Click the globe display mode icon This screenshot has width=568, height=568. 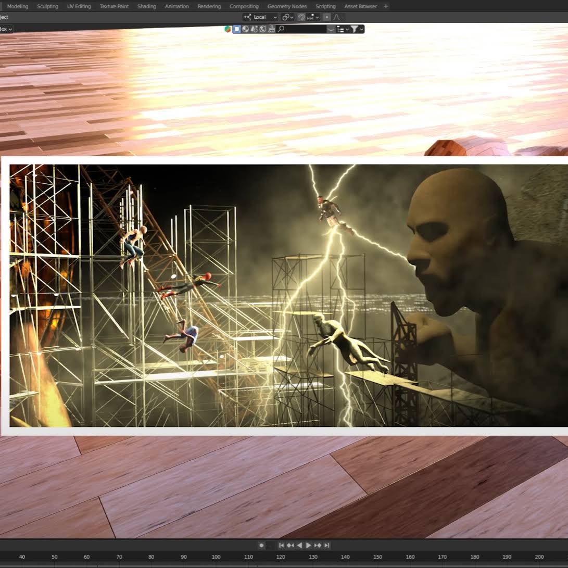262,29
